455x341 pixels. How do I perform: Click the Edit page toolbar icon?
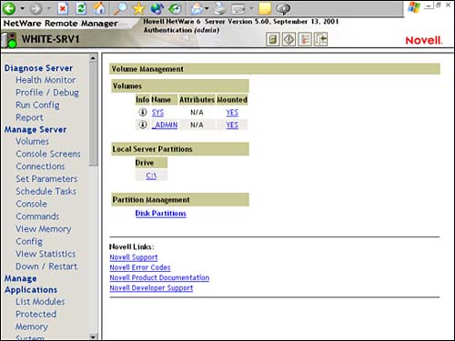pyautogui.click(x=238, y=9)
